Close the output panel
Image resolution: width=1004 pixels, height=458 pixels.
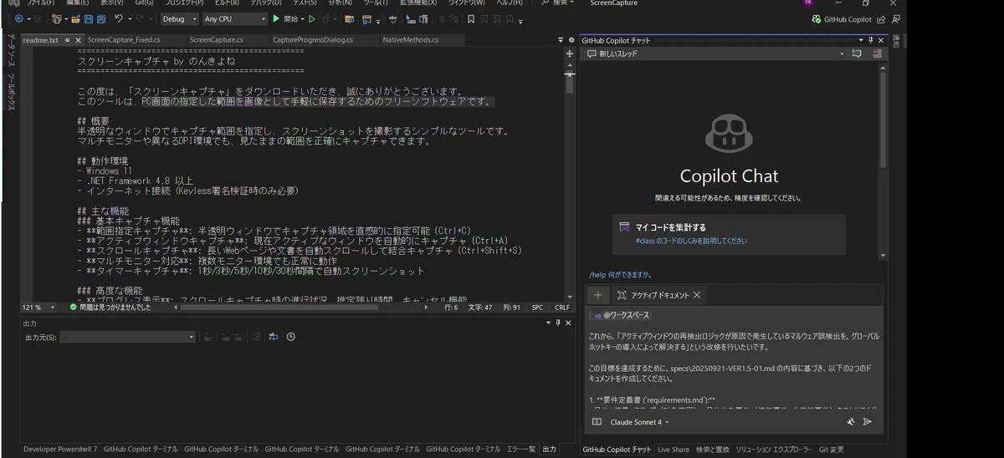click(569, 323)
